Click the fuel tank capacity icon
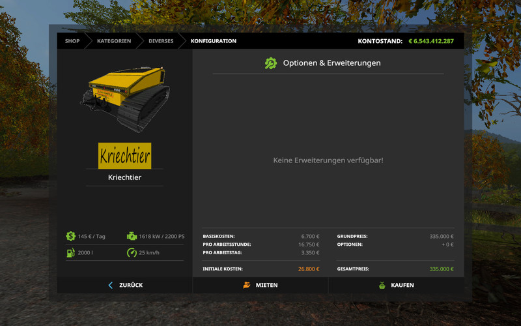This screenshot has height=326, width=521. tap(70, 252)
